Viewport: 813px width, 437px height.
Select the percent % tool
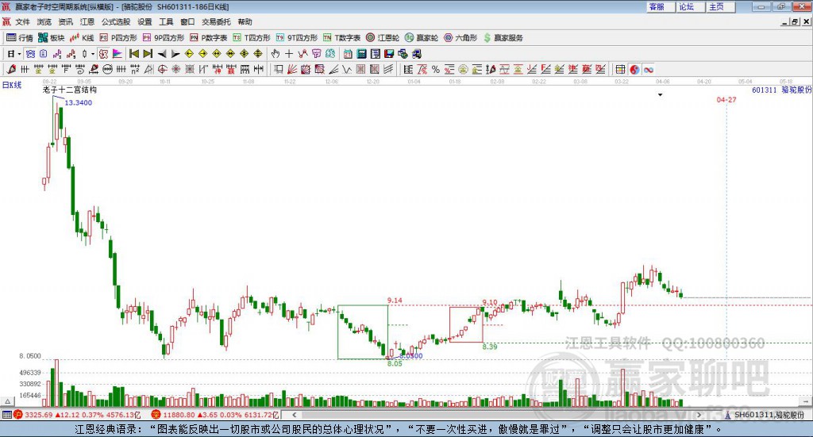pyautogui.click(x=436, y=69)
